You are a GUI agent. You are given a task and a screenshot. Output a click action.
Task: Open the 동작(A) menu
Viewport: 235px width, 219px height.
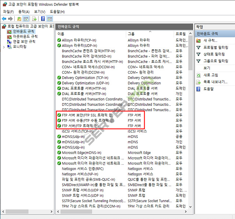tap(24, 12)
